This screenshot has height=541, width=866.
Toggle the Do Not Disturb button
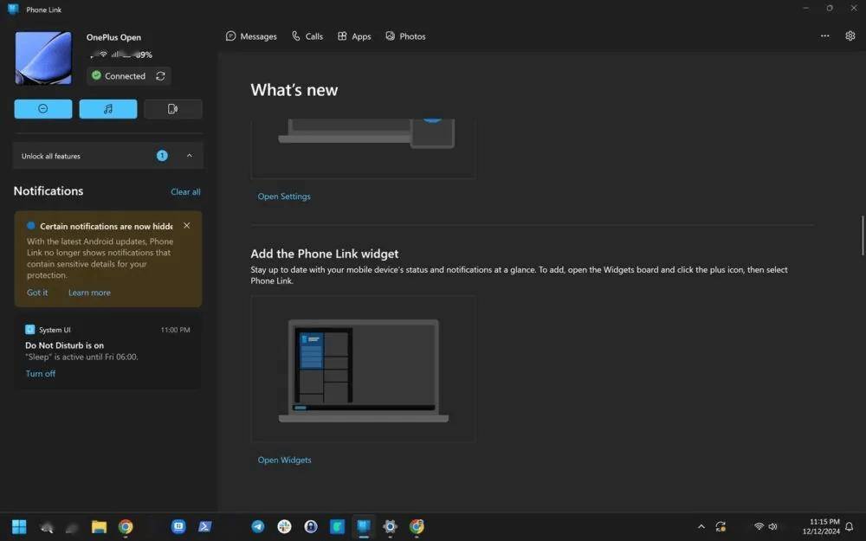tap(43, 109)
